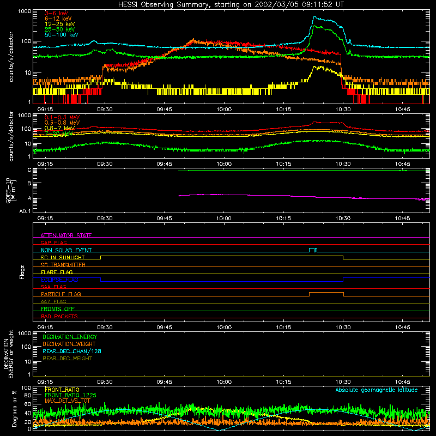Click the HESSI Observing Summary title text
The image size is (436, 436).
[x=231, y=5]
